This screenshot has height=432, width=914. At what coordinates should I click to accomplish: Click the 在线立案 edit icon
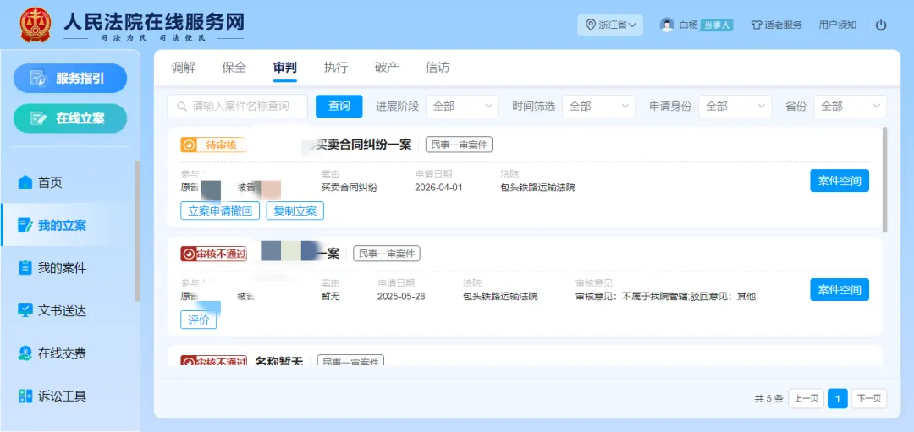click(38, 118)
